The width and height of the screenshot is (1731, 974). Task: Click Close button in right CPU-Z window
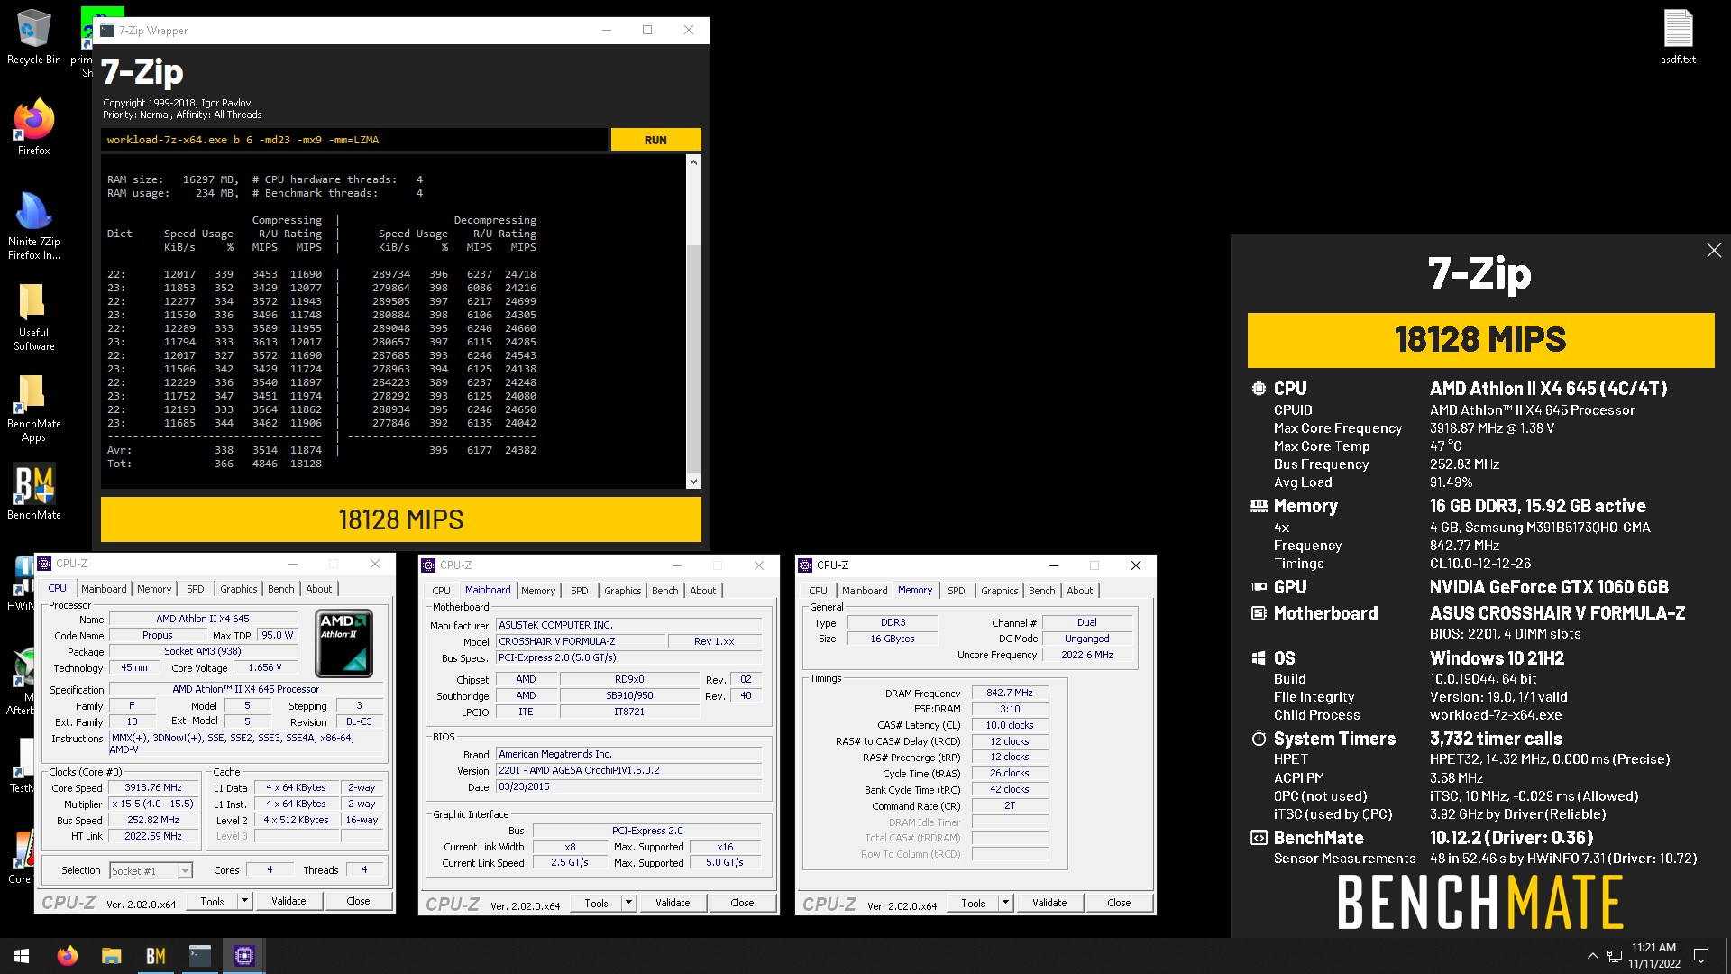coord(1119,903)
